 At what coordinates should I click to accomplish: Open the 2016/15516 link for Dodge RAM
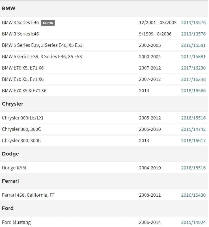pyautogui.click(x=193, y=168)
